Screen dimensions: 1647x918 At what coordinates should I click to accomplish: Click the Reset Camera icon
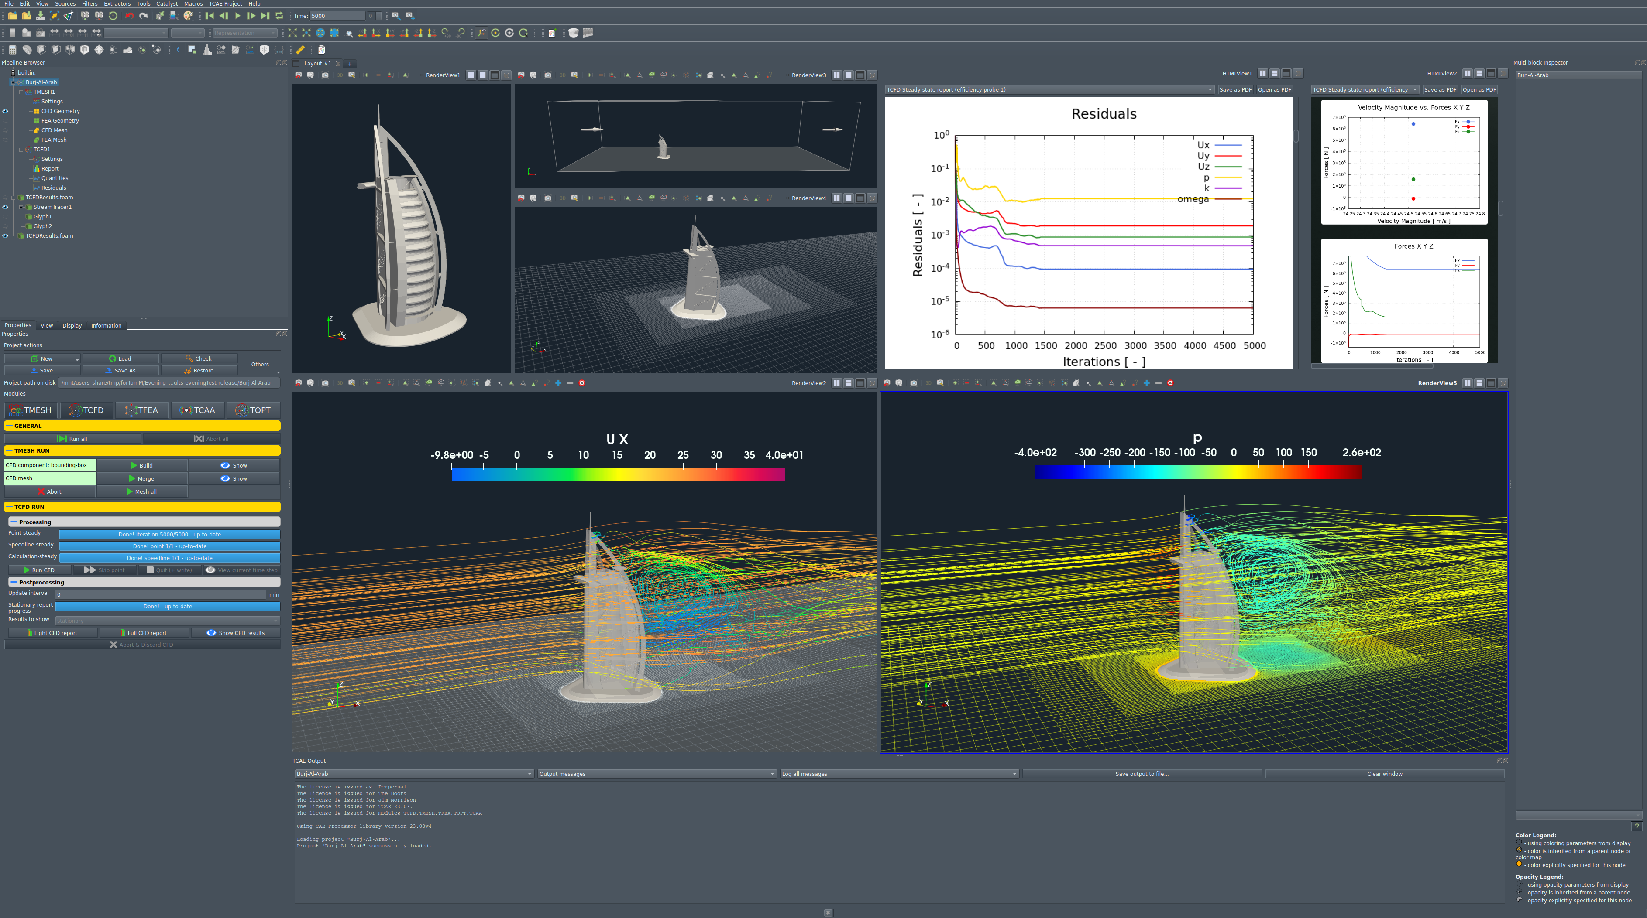tap(292, 33)
